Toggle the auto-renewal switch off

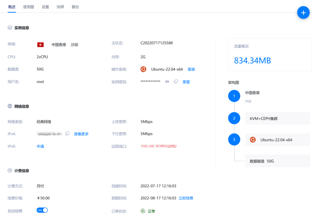(42, 210)
